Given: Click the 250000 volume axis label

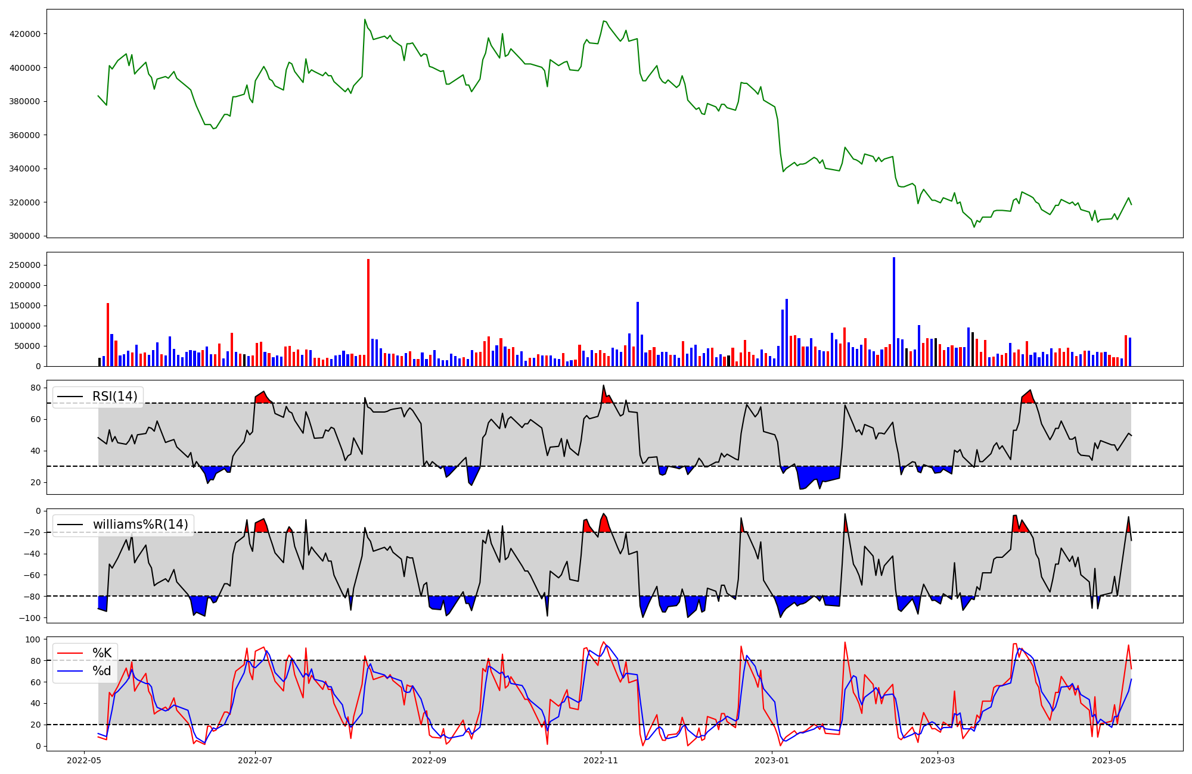Looking at the screenshot, I should point(25,265).
